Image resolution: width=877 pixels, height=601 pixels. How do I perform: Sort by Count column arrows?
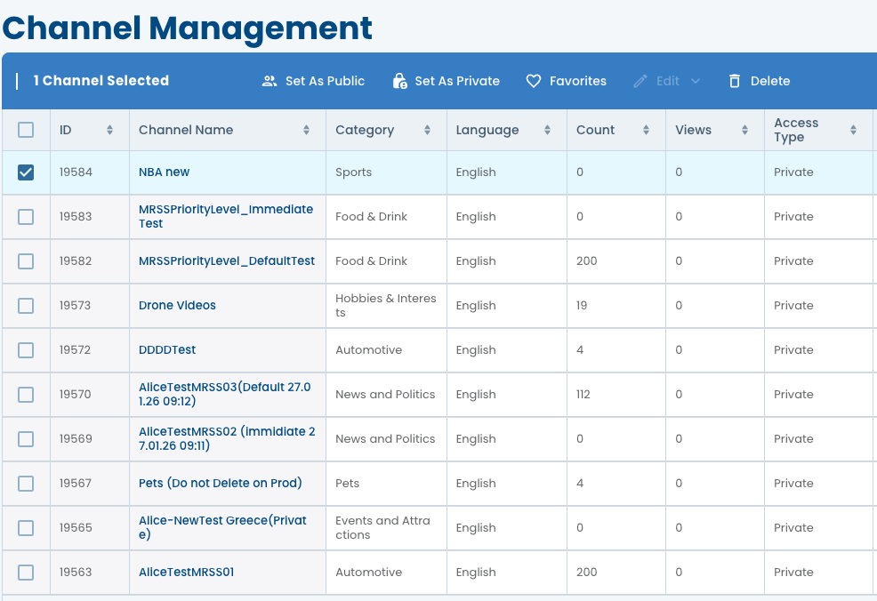646,130
